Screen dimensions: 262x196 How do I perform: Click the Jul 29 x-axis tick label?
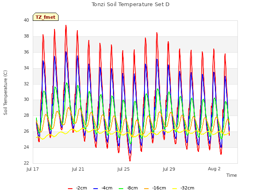pyautogui.click(x=169, y=169)
